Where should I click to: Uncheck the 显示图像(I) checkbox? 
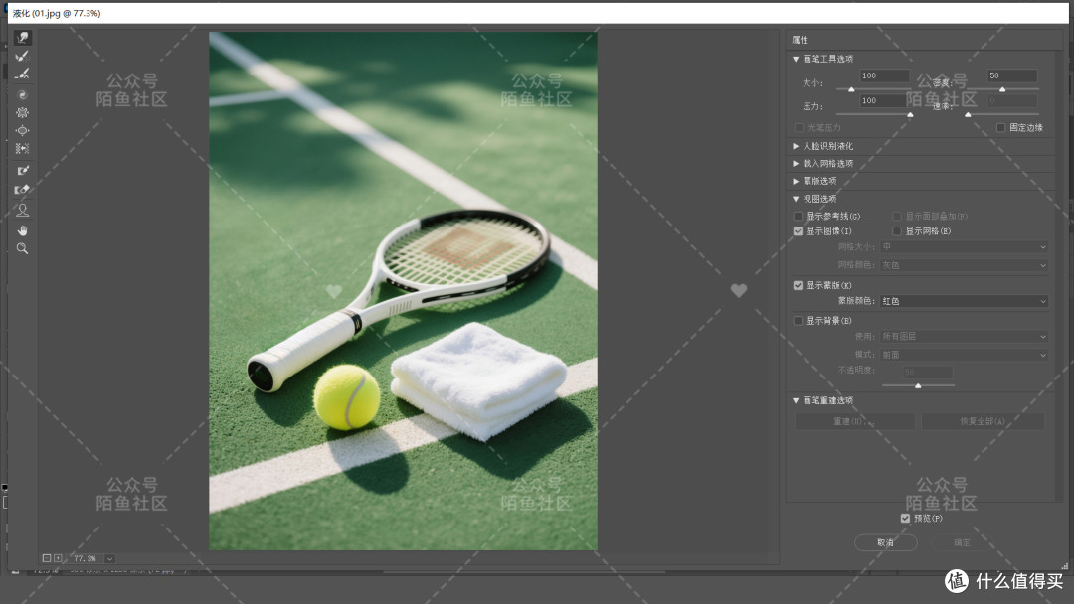pos(798,231)
